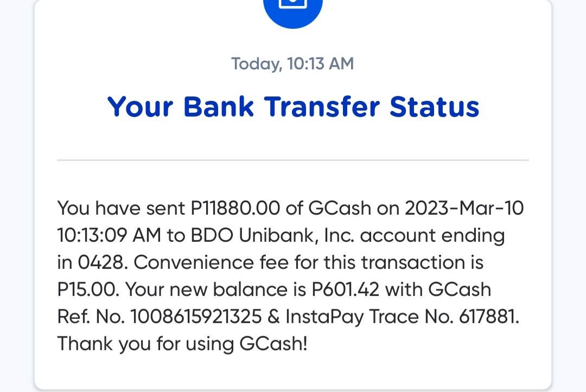
Task: Click the transfer date 2023-Mar-10
Action: click(x=464, y=208)
